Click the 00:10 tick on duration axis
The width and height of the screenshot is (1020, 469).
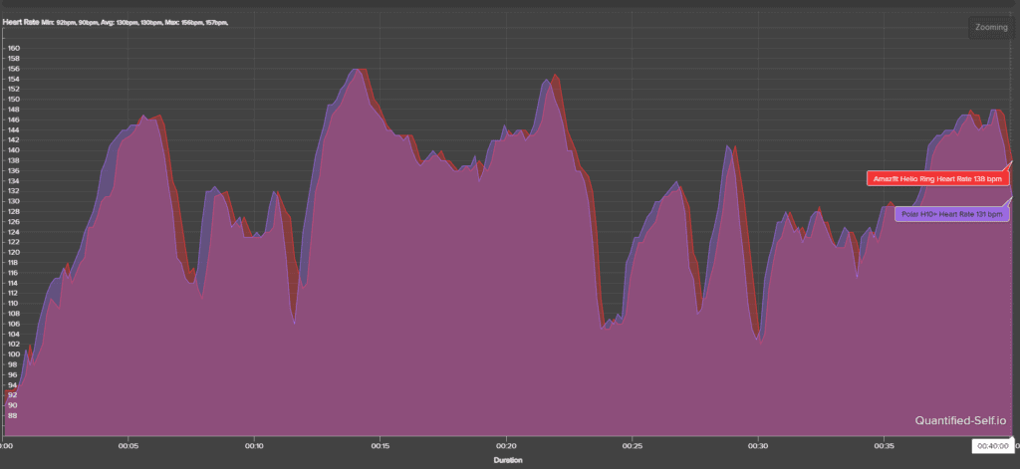pos(255,447)
